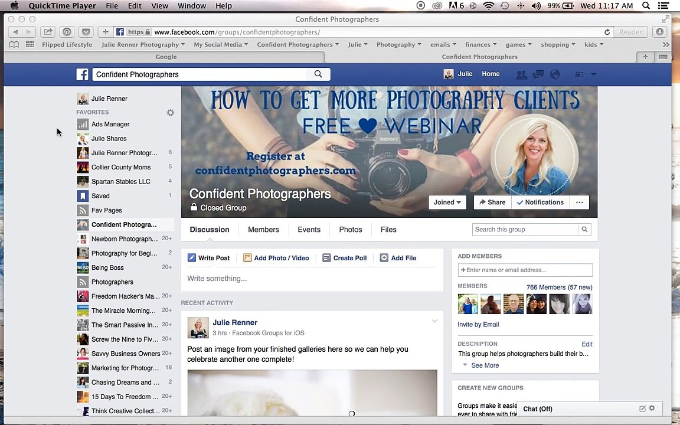Click the Safari back arrow
The height and width of the screenshot is (425, 680).
(x=15, y=32)
